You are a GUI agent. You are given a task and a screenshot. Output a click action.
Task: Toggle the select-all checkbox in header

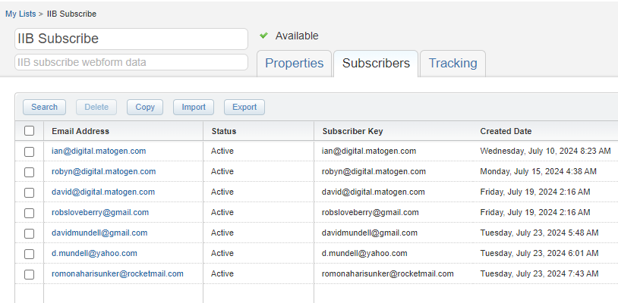tap(30, 131)
